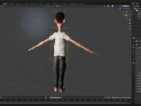Click the preview range clock icon in timeline
The height and width of the screenshot is (106, 141).
pyautogui.click(x=113, y=98)
